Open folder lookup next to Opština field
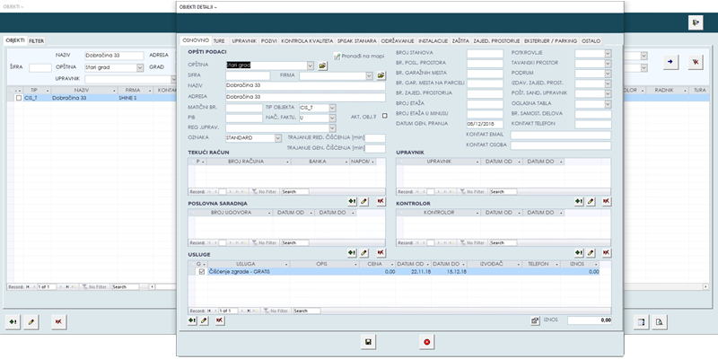Image resolution: width=718 pixels, height=359 pixels. point(323,66)
